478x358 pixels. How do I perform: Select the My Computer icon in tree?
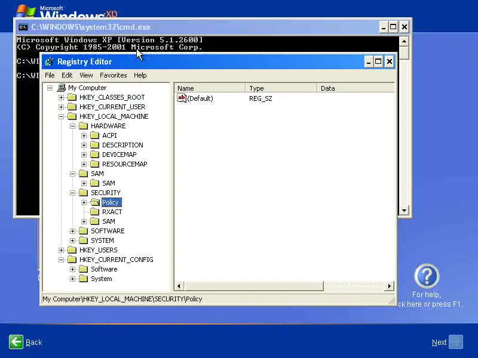pos(62,88)
